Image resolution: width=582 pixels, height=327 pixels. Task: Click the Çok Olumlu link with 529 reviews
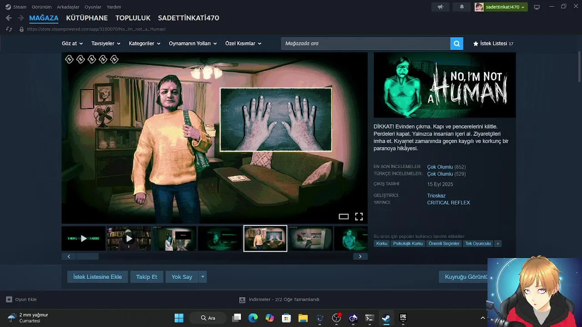tap(440, 174)
